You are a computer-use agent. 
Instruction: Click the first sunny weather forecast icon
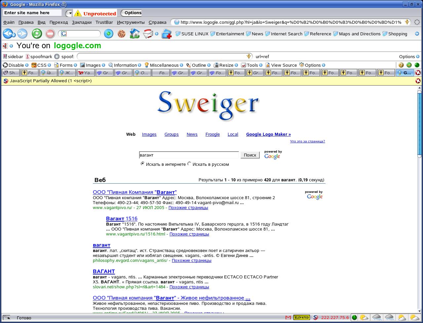[364, 317]
